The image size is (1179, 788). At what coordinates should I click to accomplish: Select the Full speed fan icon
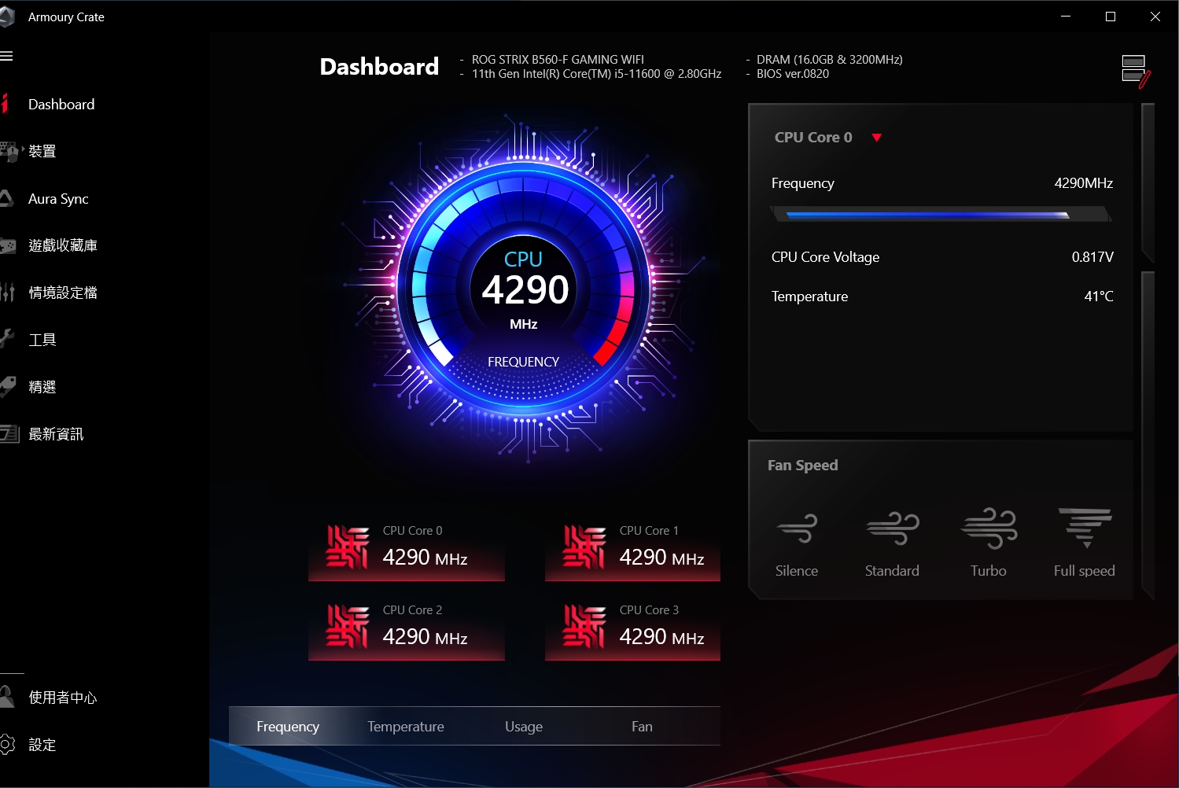(1085, 528)
